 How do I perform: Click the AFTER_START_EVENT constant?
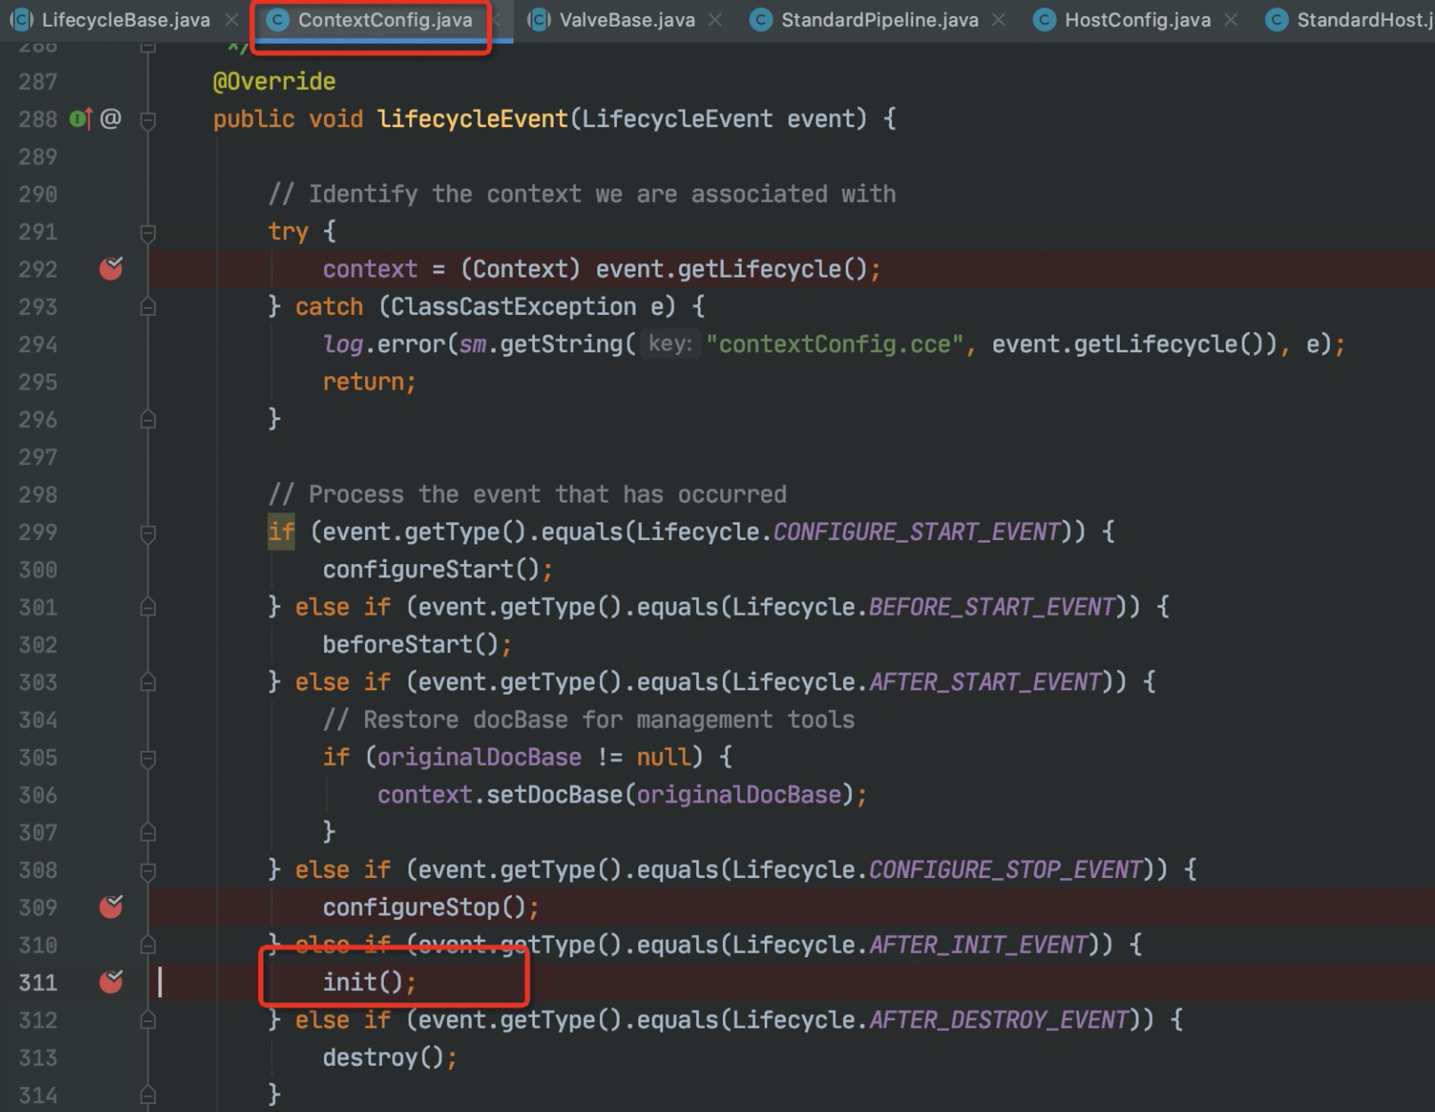[985, 681]
